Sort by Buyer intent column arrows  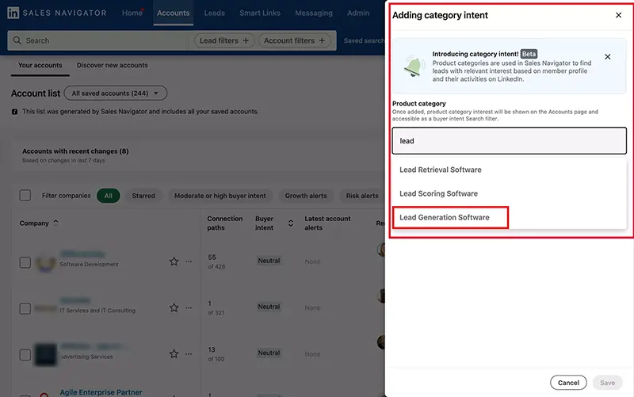coord(290,223)
